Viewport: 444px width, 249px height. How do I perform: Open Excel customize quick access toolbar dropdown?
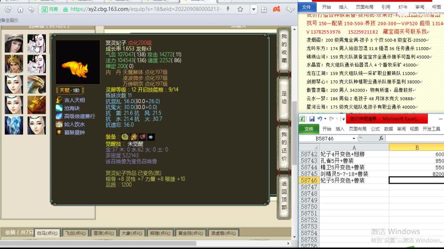click(x=343, y=119)
